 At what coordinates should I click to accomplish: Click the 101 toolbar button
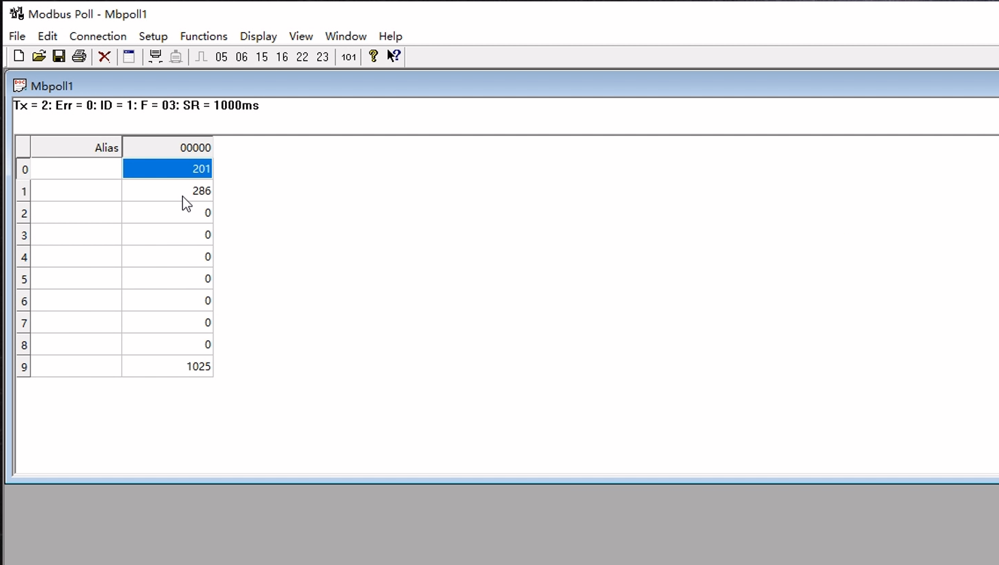tap(348, 57)
